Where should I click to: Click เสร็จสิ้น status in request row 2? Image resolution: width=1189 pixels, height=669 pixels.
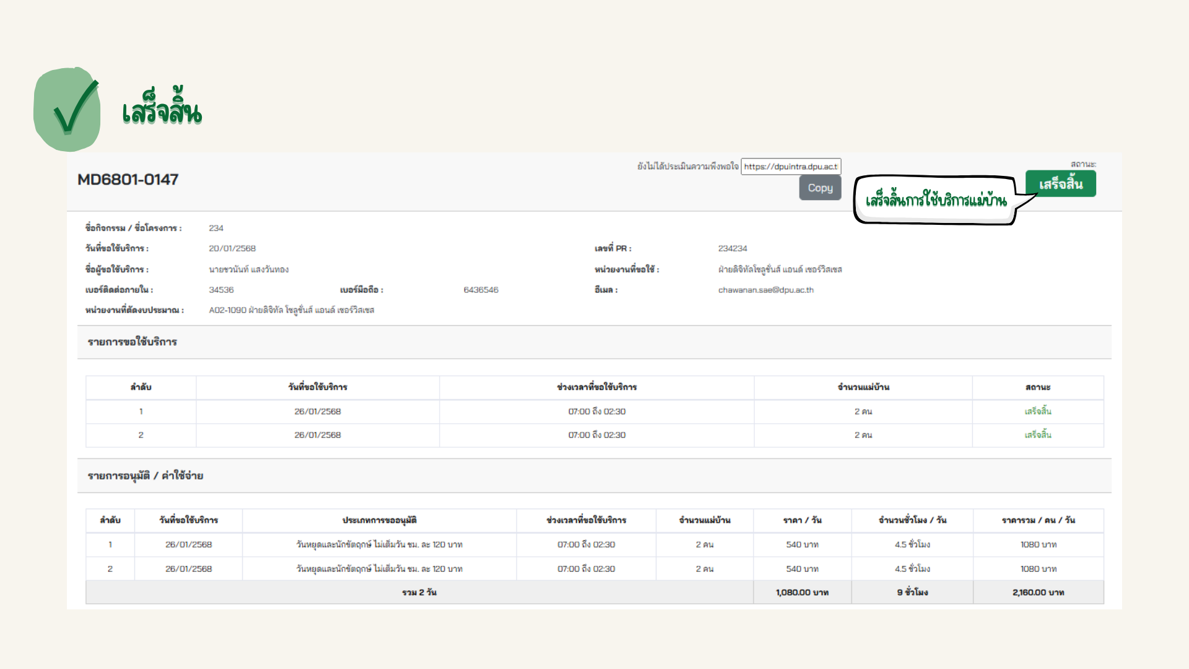(x=1038, y=435)
